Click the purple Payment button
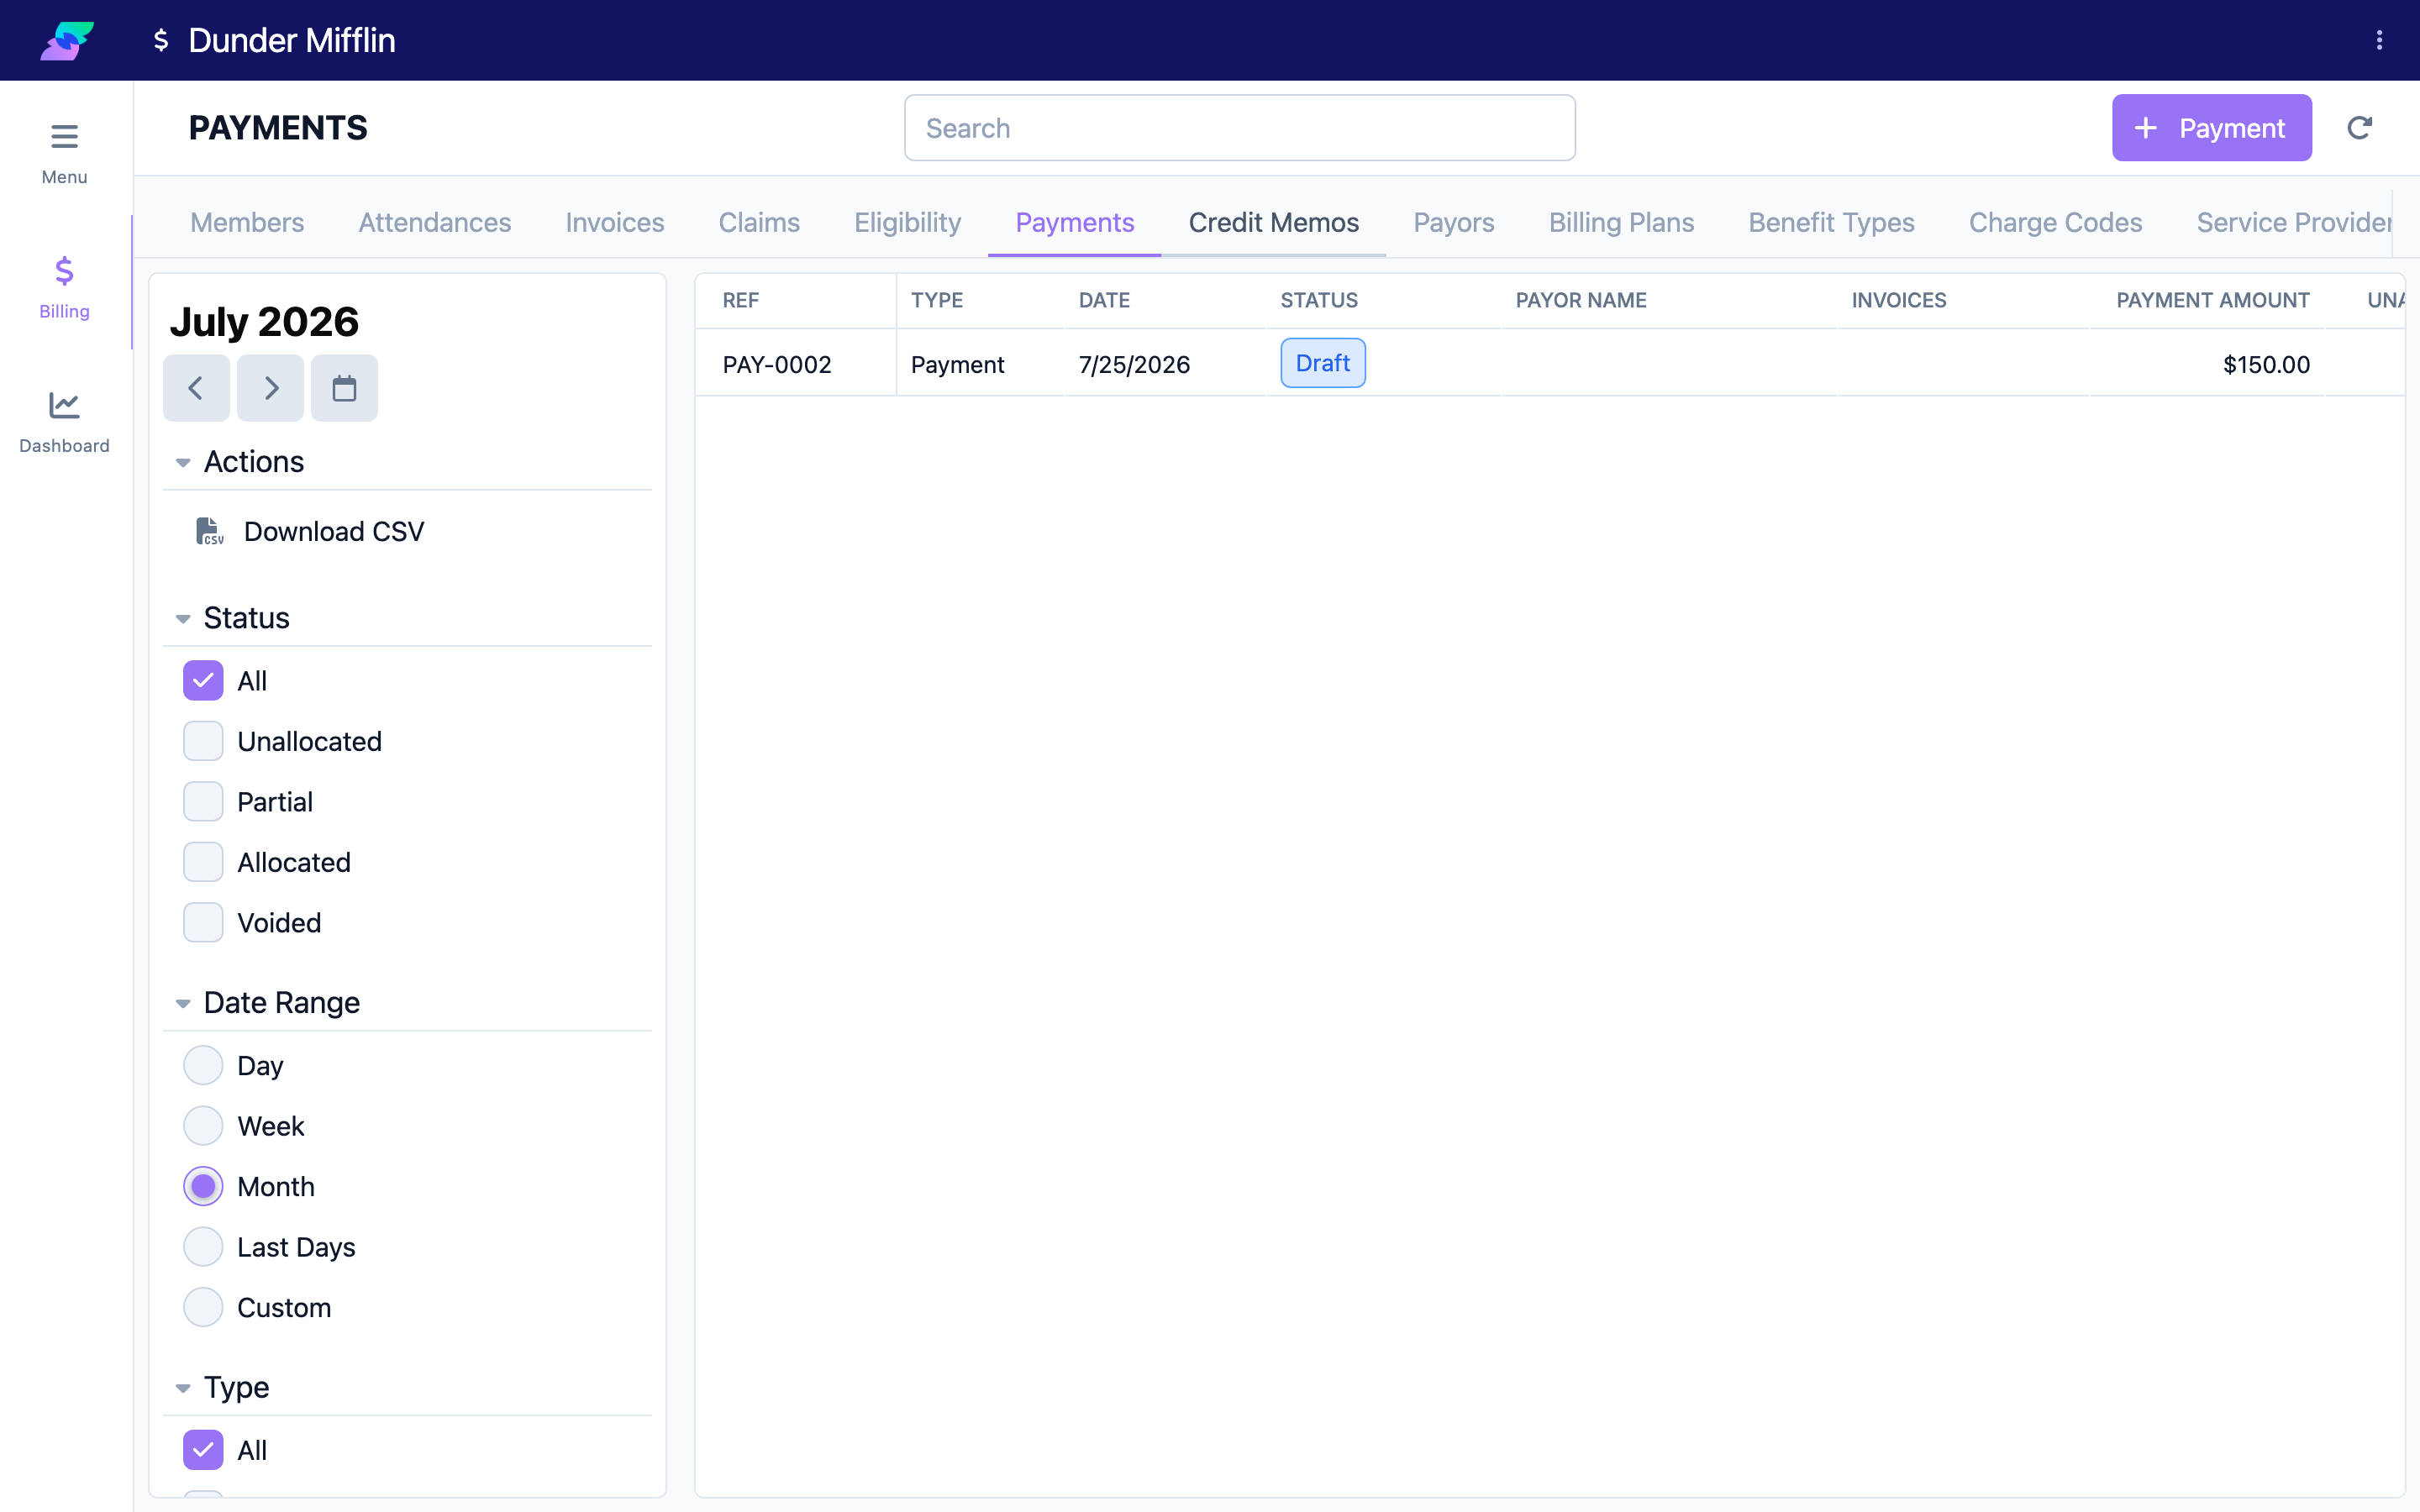 click(x=2211, y=128)
